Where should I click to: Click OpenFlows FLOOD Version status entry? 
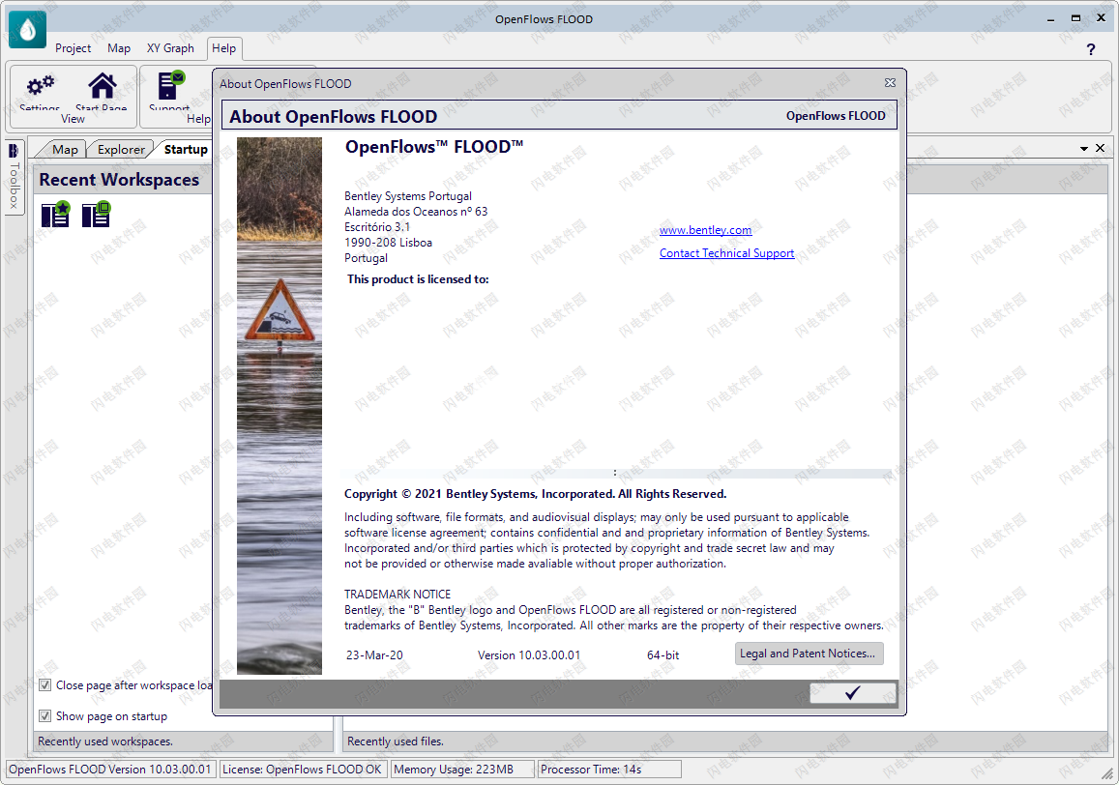click(110, 770)
